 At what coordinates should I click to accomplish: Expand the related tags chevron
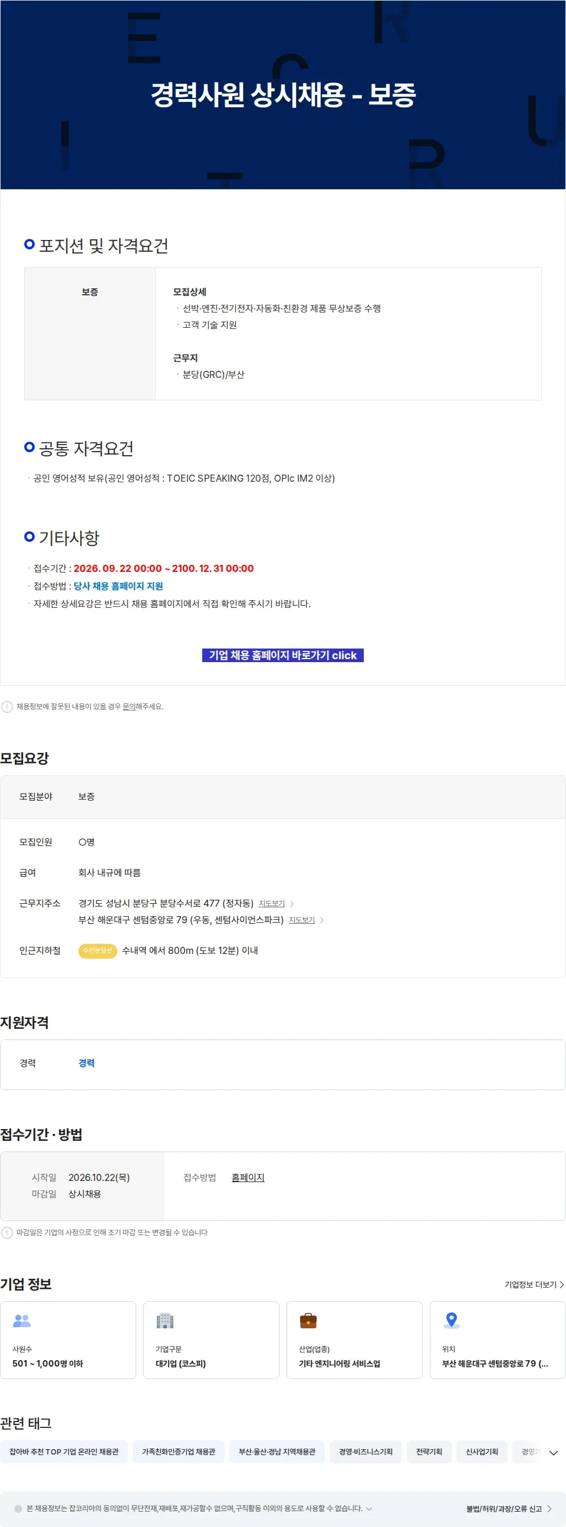pyautogui.click(x=554, y=1452)
